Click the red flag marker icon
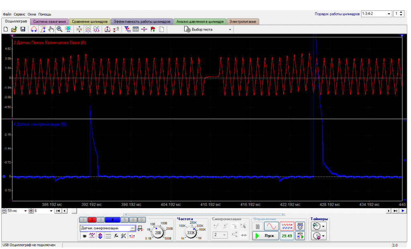This screenshot has width=411, height=249. point(153,29)
